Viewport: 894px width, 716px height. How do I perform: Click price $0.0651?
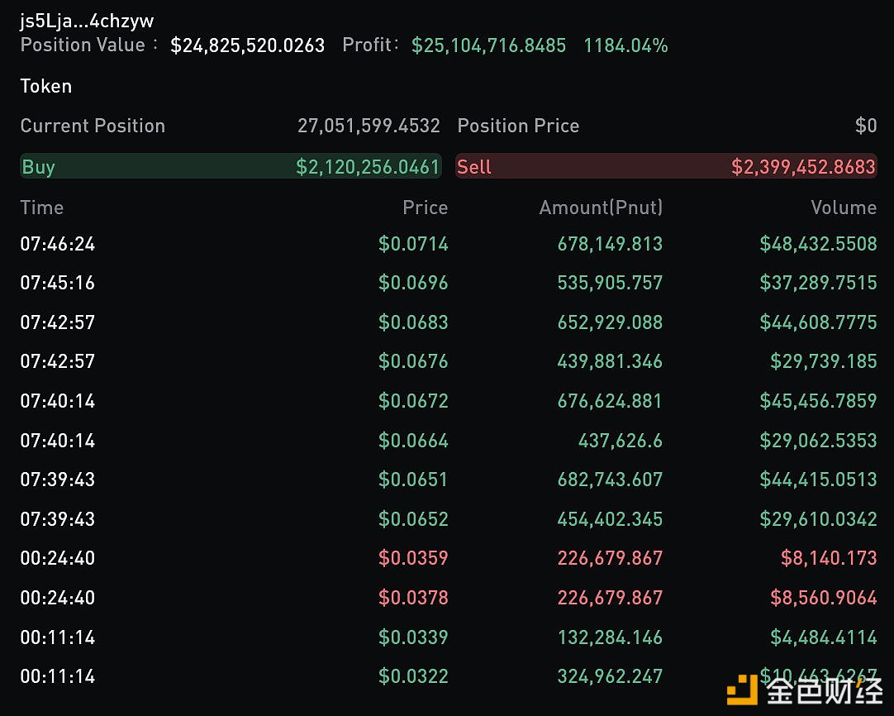click(413, 480)
